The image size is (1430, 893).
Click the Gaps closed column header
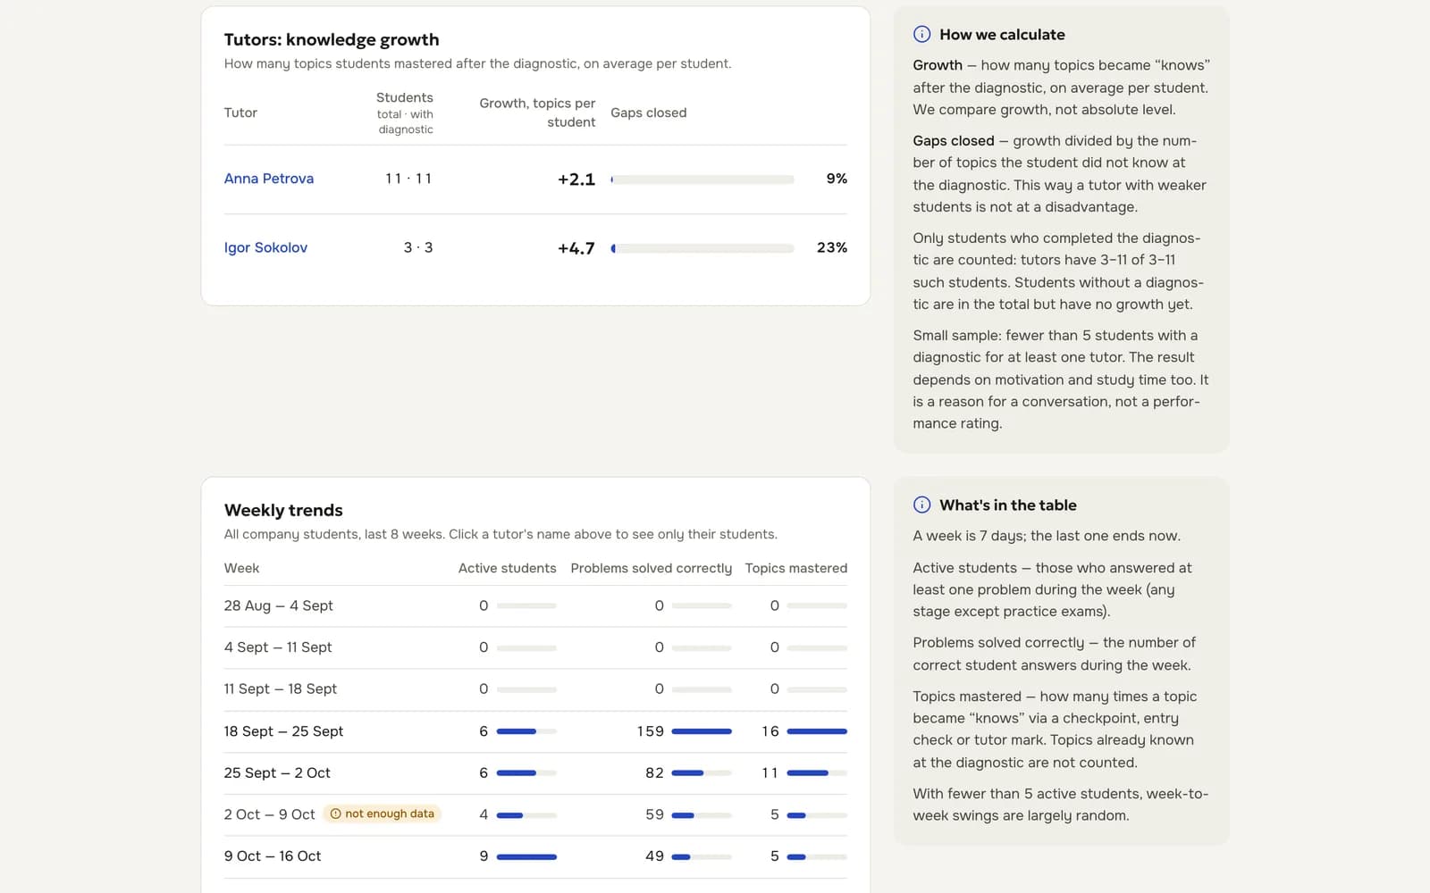point(648,113)
